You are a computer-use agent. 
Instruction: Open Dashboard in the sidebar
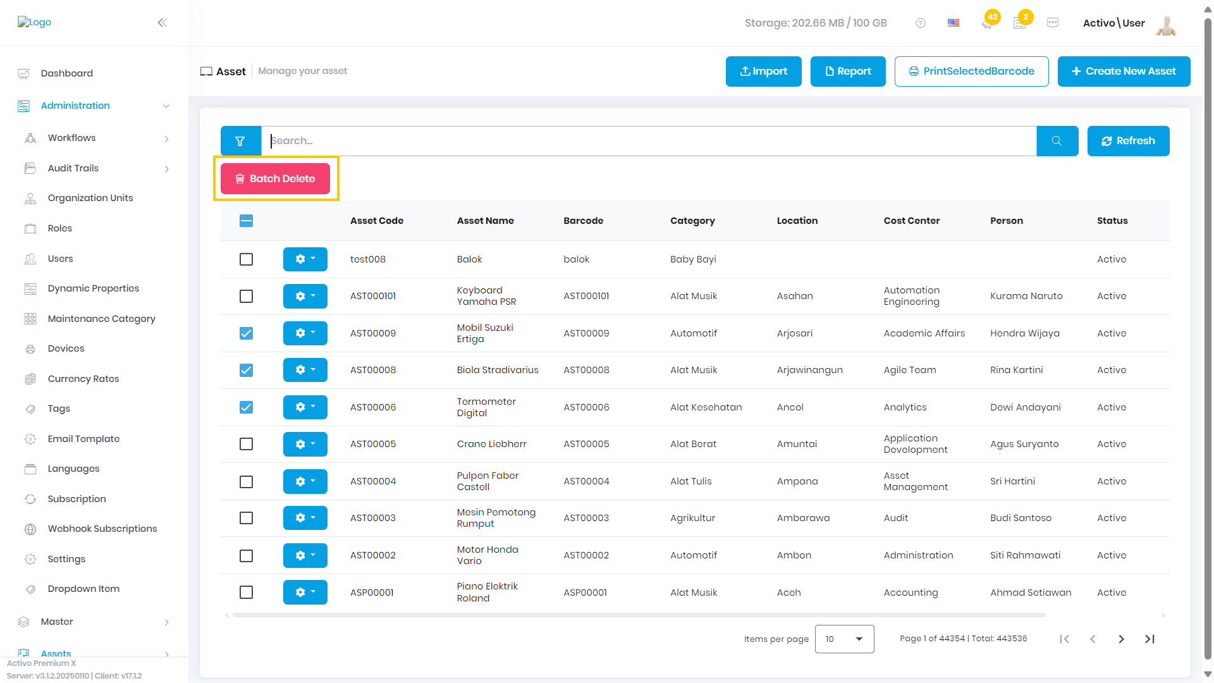click(67, 73)
